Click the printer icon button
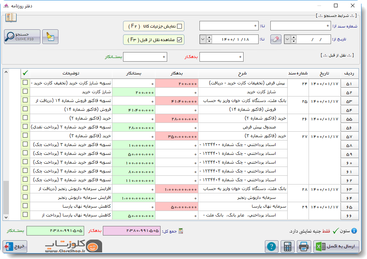This screenshot has height=259, width=367. tap(304, 247)
